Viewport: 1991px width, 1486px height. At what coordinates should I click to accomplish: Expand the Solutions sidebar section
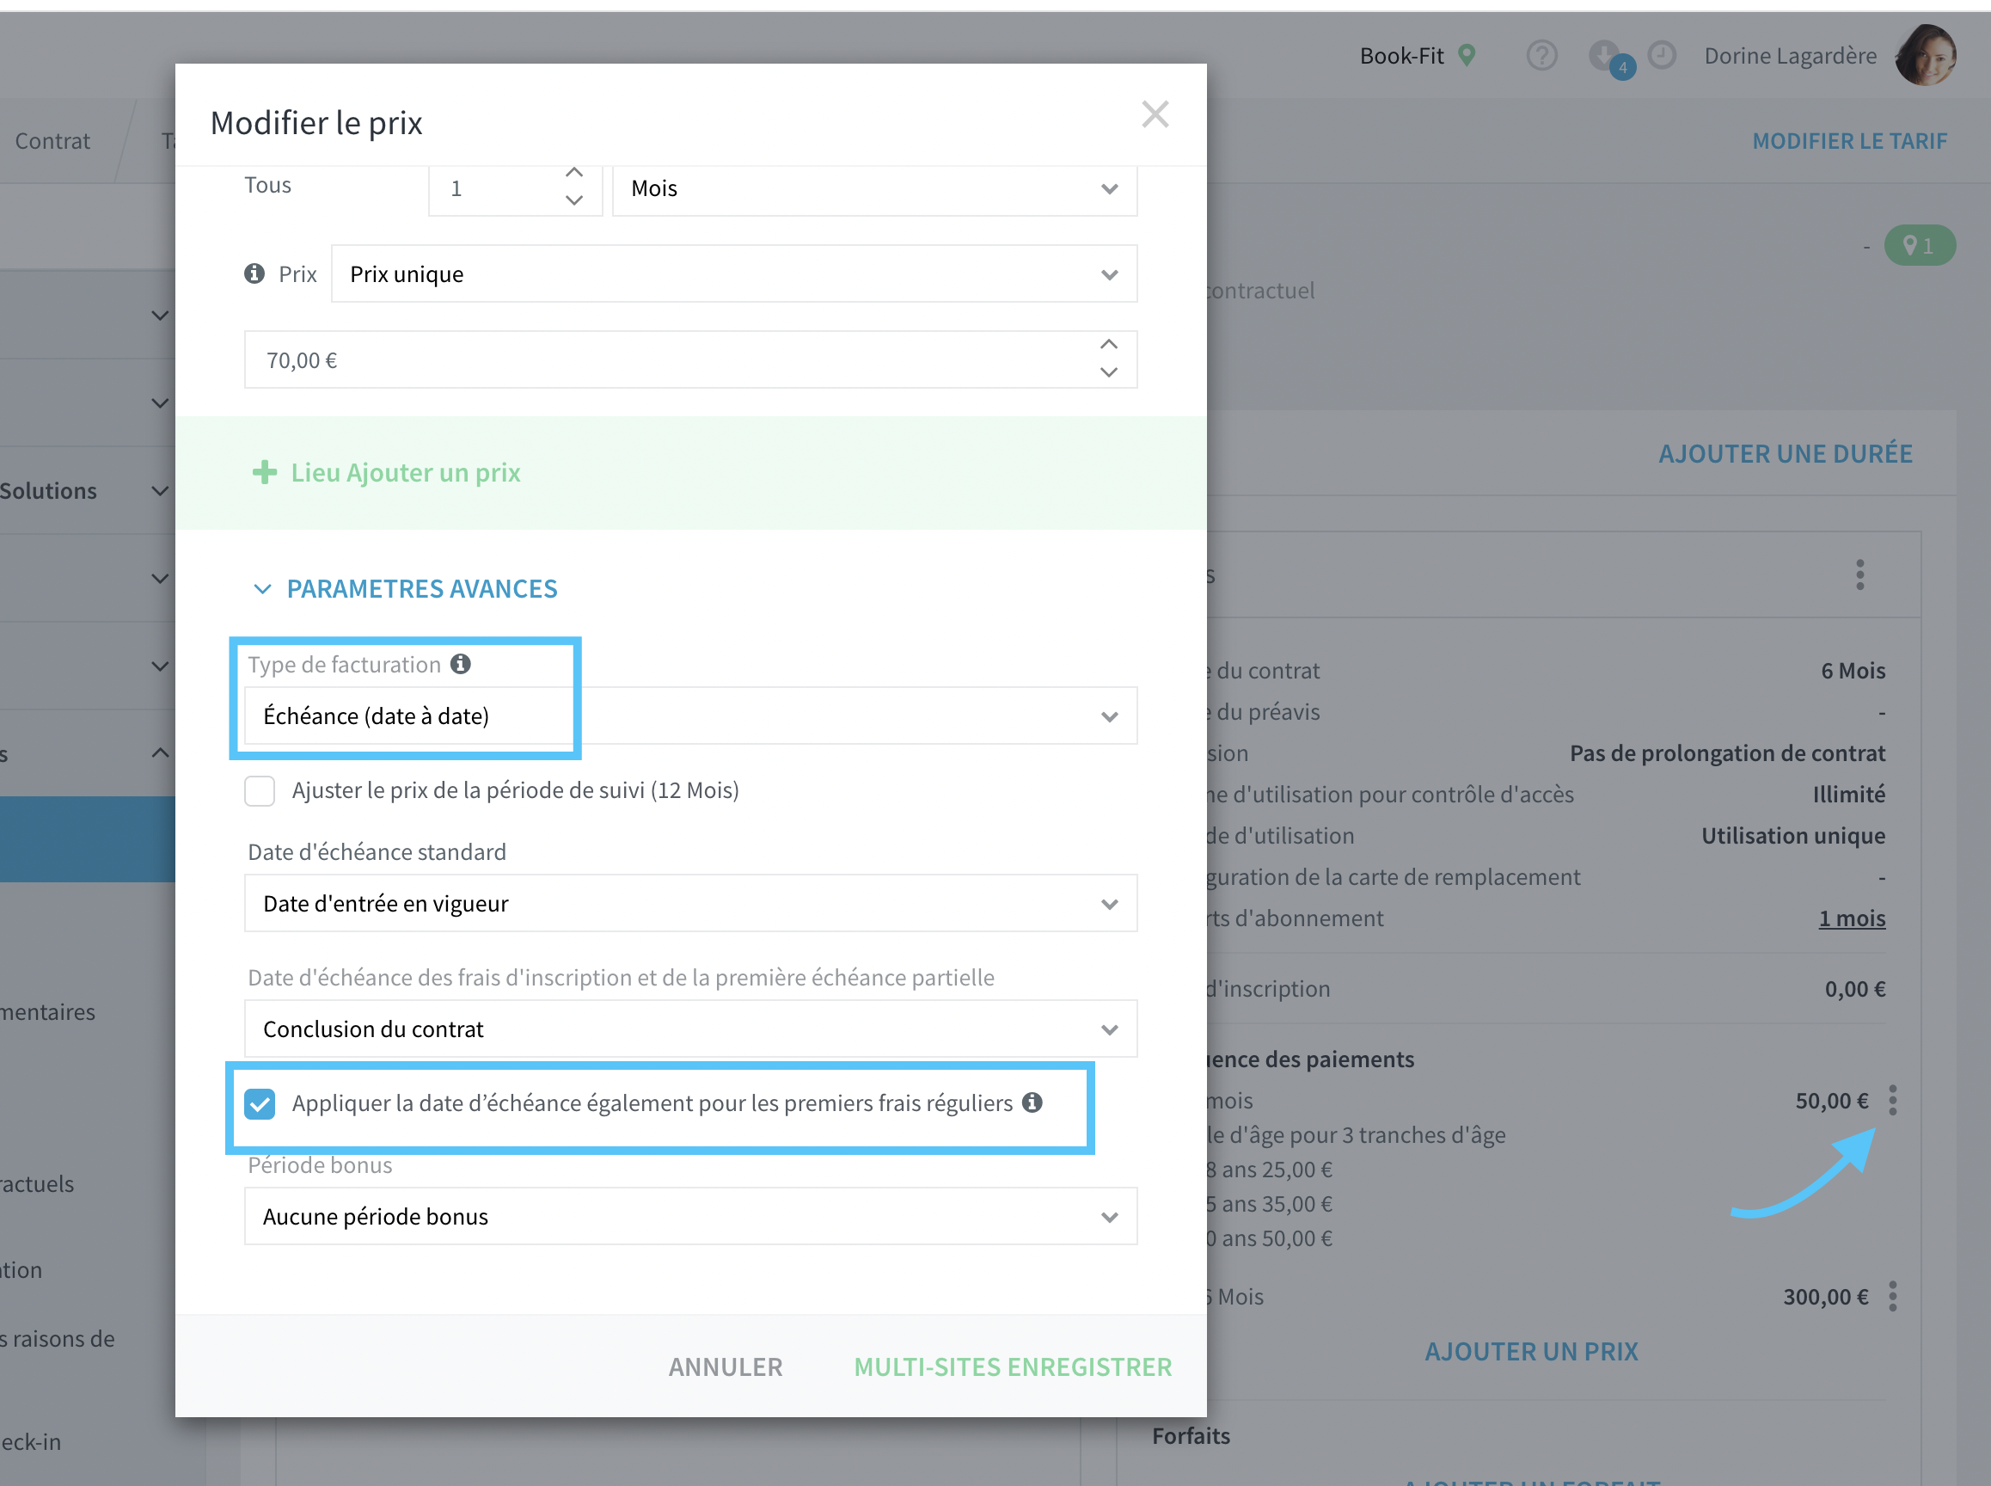pyautogui.click(x=160, y=491)
